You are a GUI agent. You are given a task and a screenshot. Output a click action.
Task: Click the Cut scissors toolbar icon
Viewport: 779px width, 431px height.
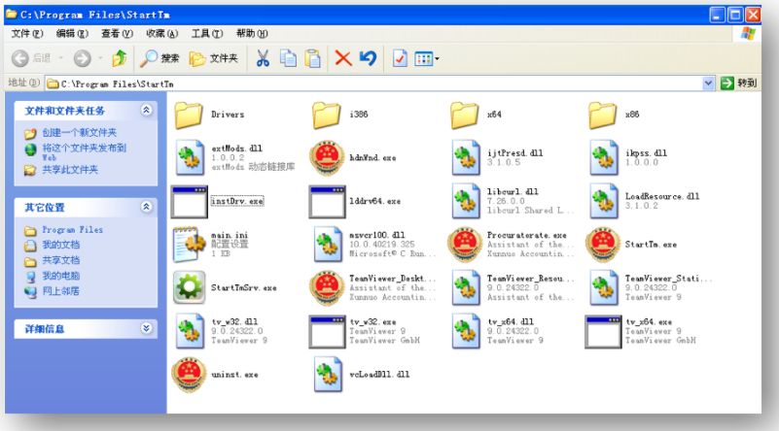click(263, 58)
